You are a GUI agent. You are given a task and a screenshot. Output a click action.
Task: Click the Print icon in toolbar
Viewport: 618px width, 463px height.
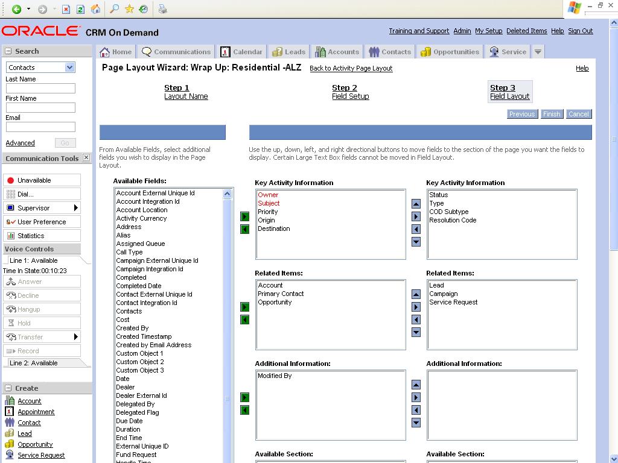(162, 9)
